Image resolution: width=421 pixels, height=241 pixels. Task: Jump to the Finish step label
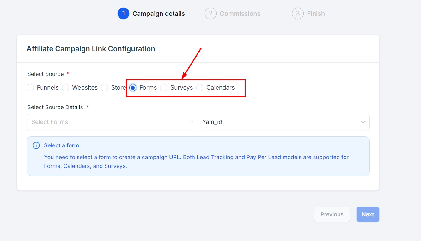(x=316, y=14)
